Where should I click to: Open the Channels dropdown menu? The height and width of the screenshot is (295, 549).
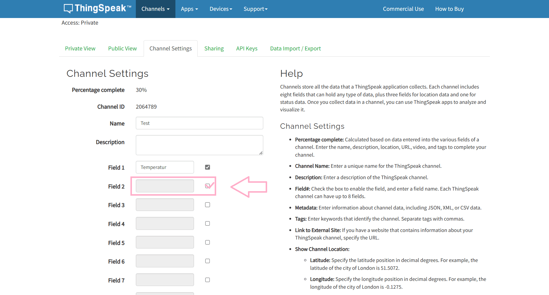tap(155, 9)
